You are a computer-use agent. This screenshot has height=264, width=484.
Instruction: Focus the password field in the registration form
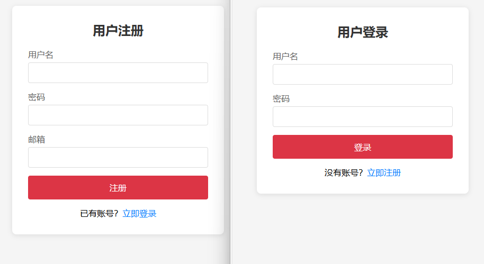(x=118, y=115)
